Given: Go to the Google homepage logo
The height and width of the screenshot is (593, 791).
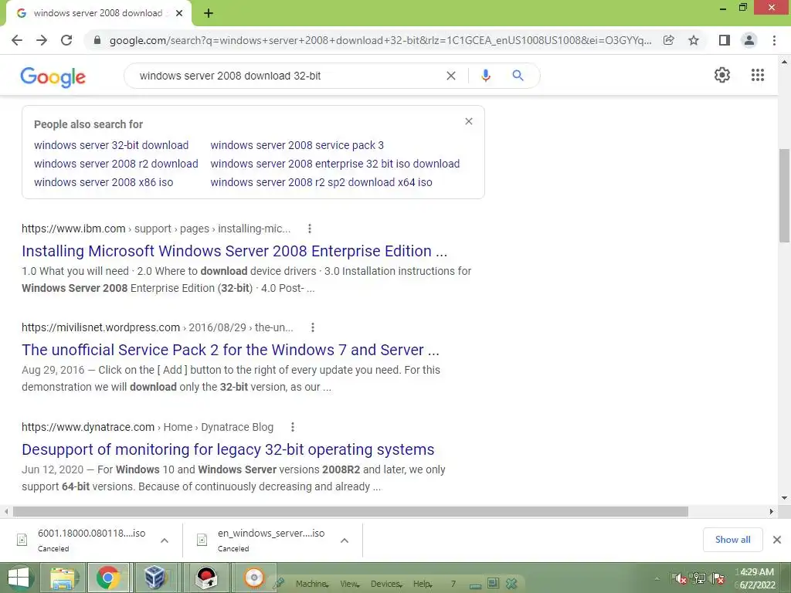Looking at the screenshot, I should click(53, 76).
